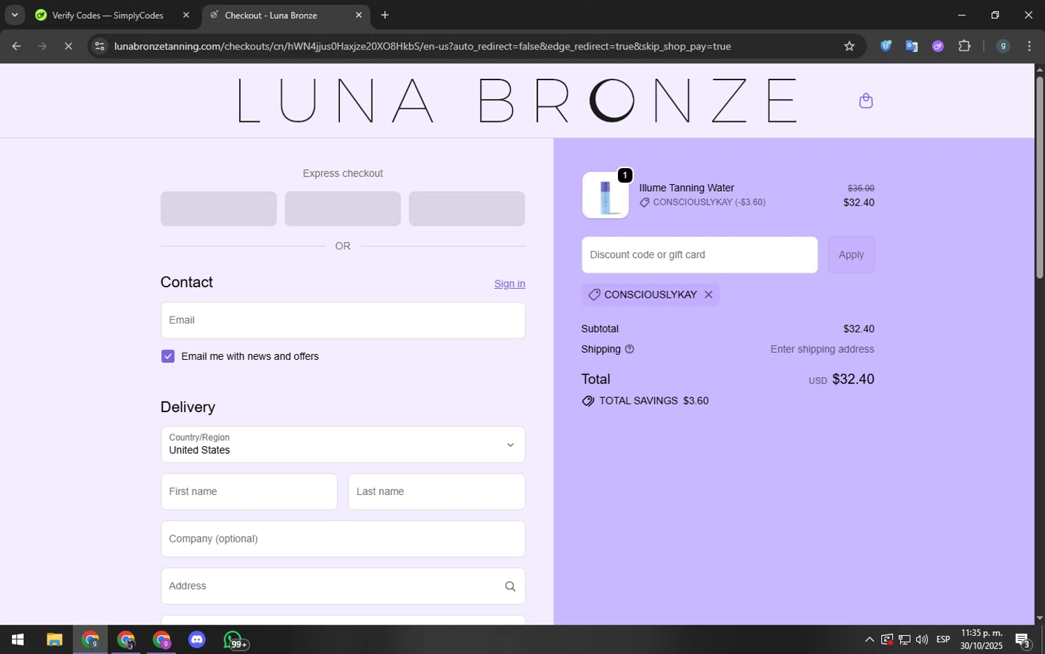Open Discord from the taskbar

[197, 639]
